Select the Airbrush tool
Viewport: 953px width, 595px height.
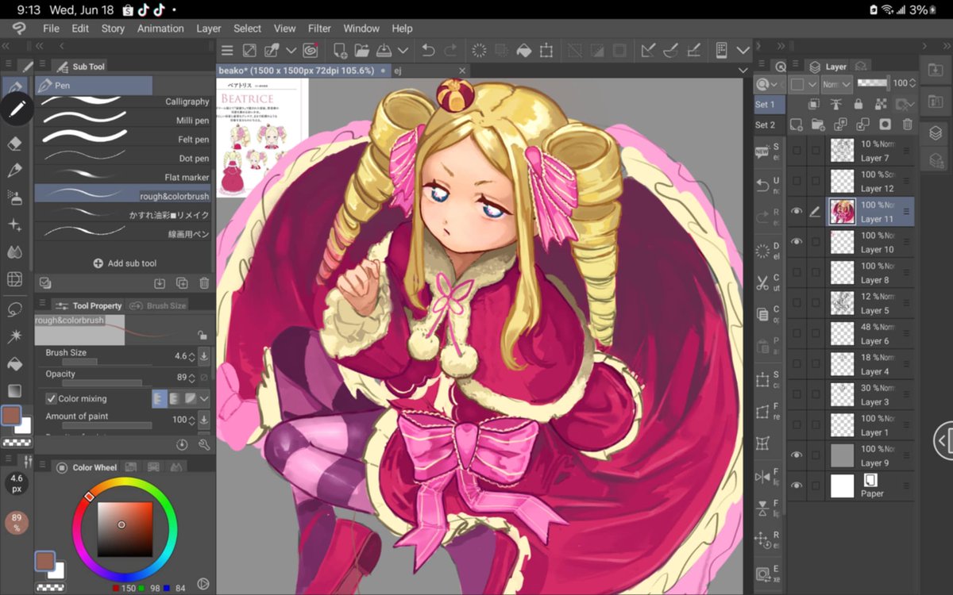(14, 197)
